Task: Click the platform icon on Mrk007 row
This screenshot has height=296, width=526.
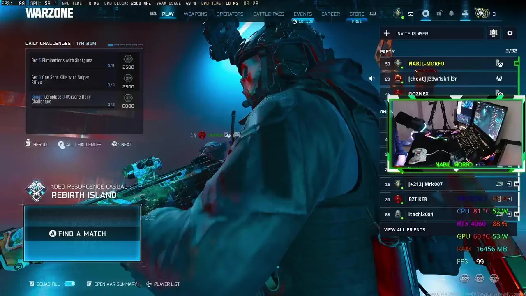Action: 499,184
